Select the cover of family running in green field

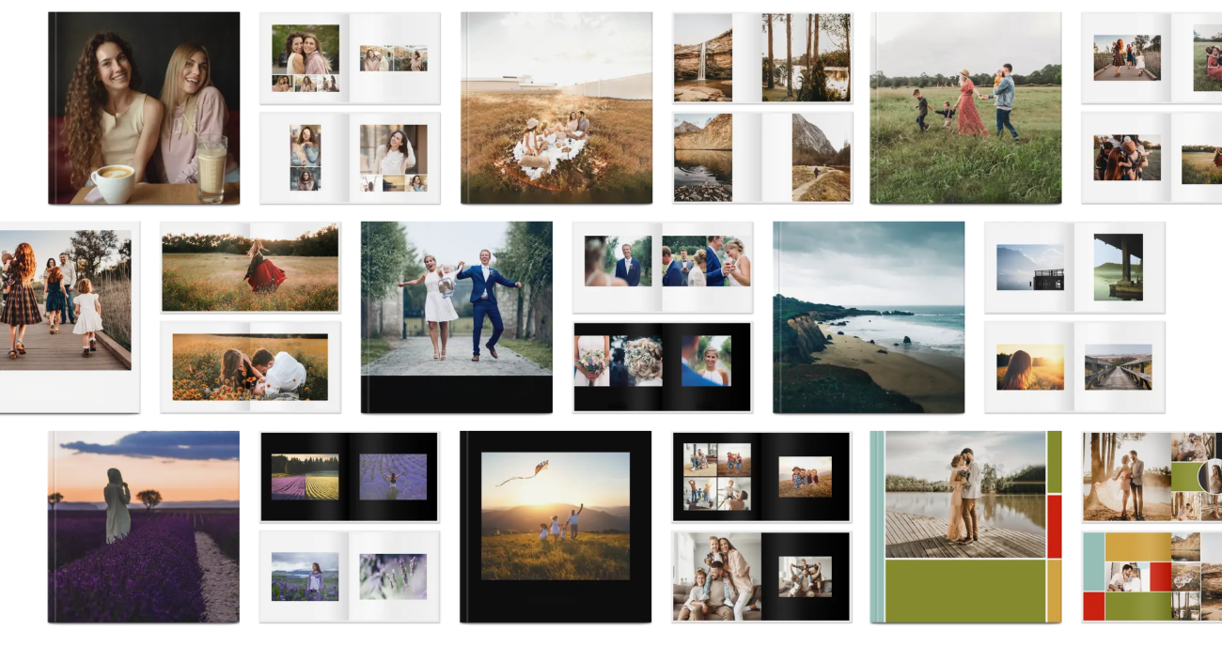965,108
